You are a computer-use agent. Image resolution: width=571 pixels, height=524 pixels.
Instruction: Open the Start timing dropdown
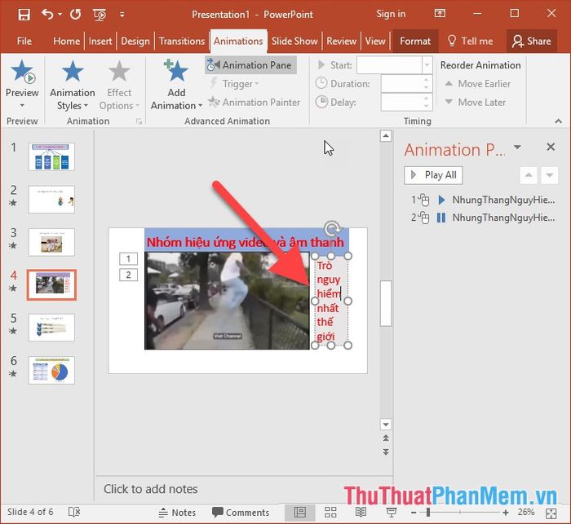click(x=427, y=65)
